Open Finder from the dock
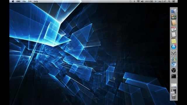 pyautogui.click(x=174, y=11)
